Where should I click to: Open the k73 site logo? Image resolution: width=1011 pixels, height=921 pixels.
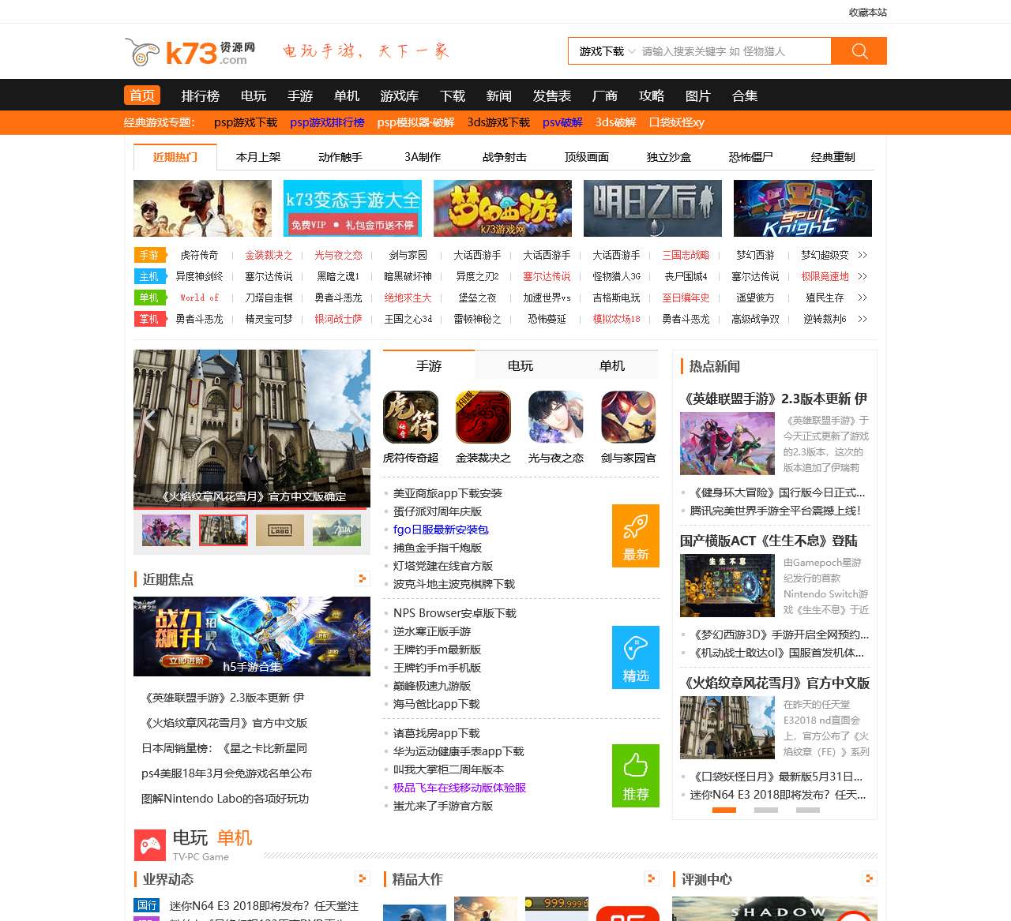[190, 52]
